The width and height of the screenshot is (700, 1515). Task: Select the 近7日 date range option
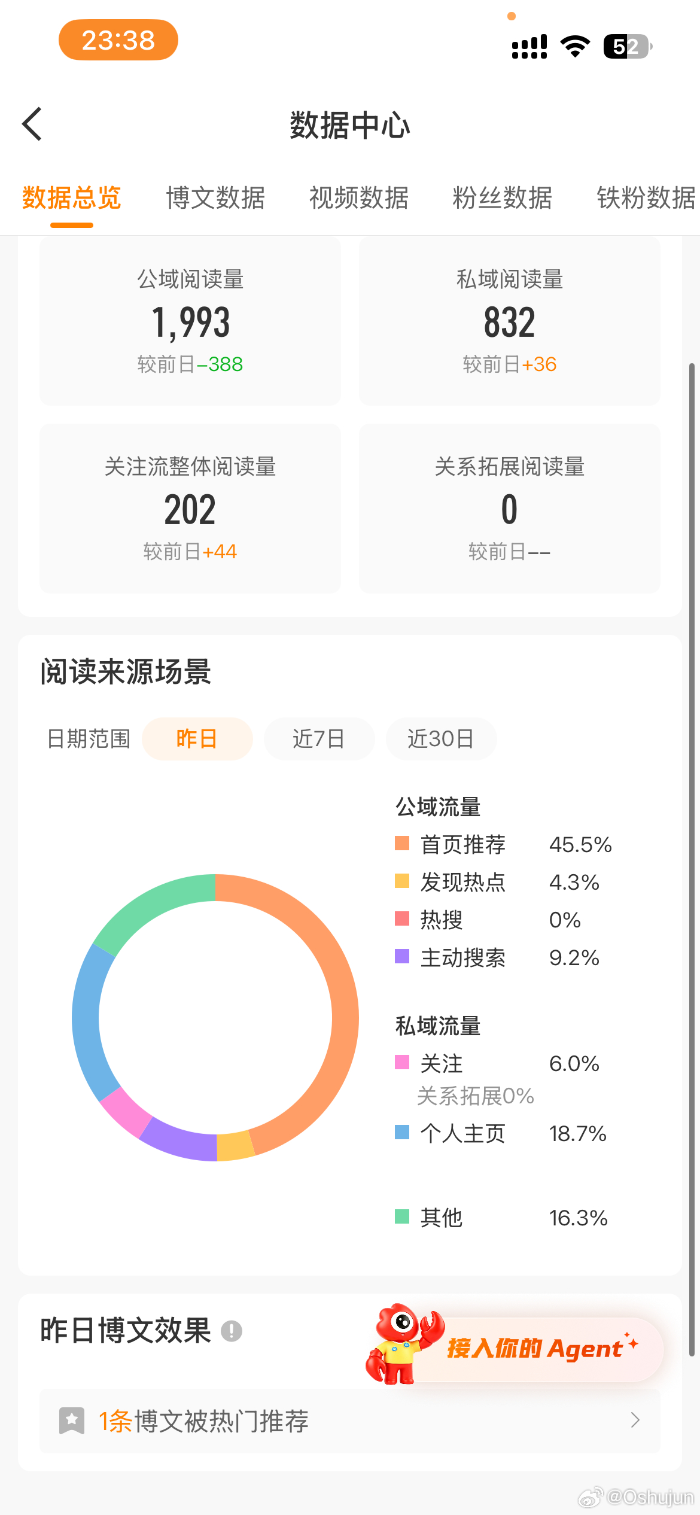pos(319,739)
